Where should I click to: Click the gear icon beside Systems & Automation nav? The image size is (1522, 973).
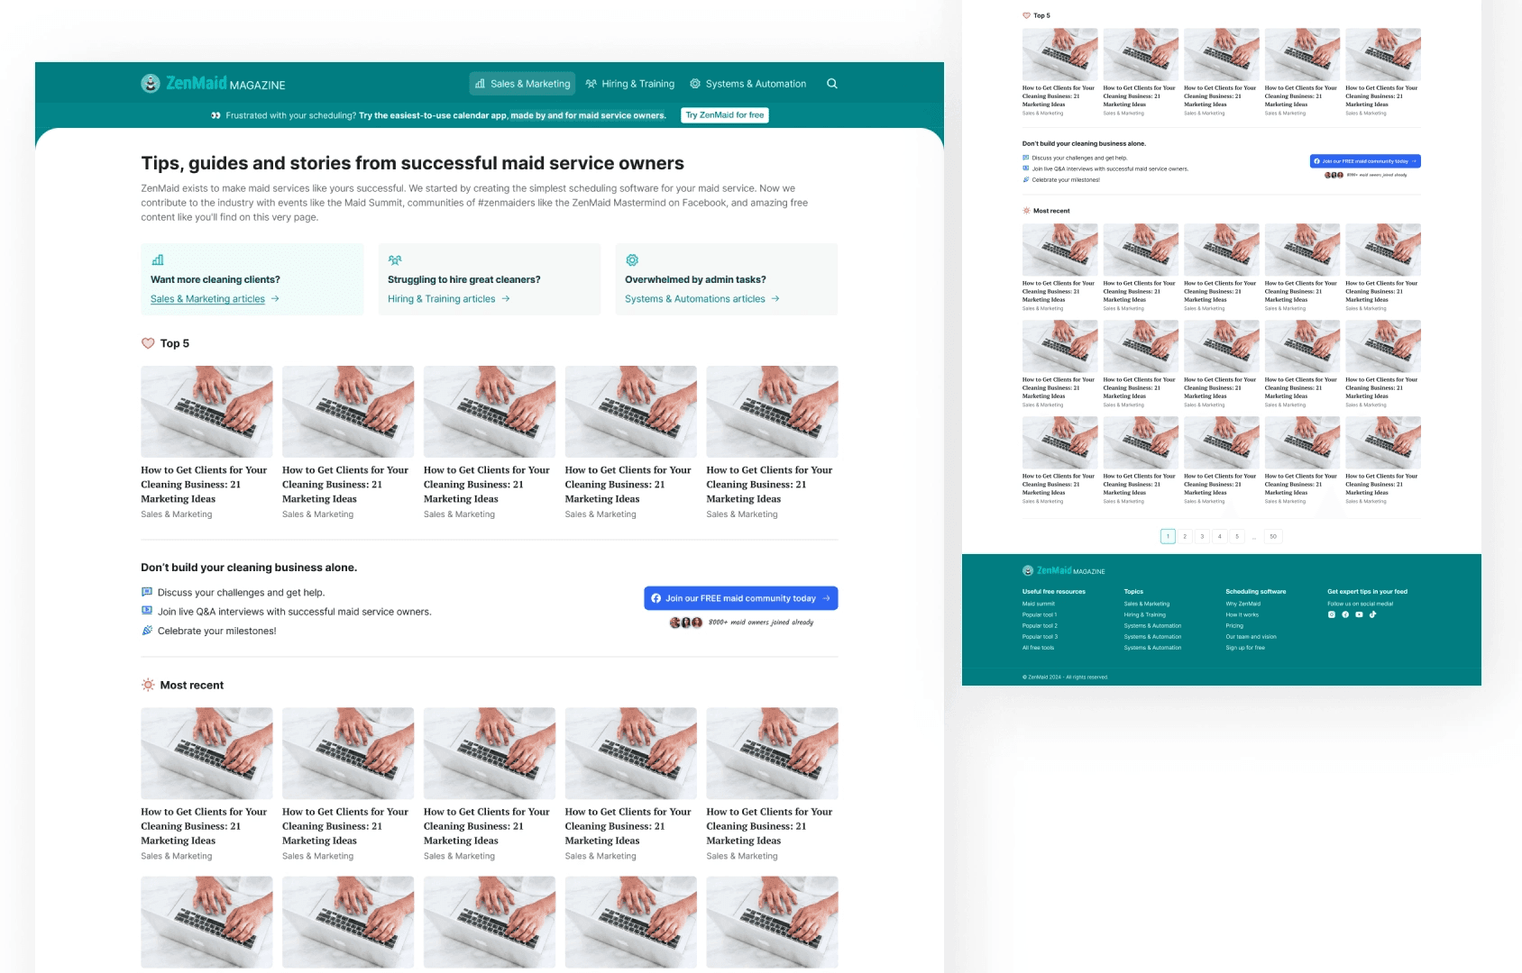(x=695, y=84)
